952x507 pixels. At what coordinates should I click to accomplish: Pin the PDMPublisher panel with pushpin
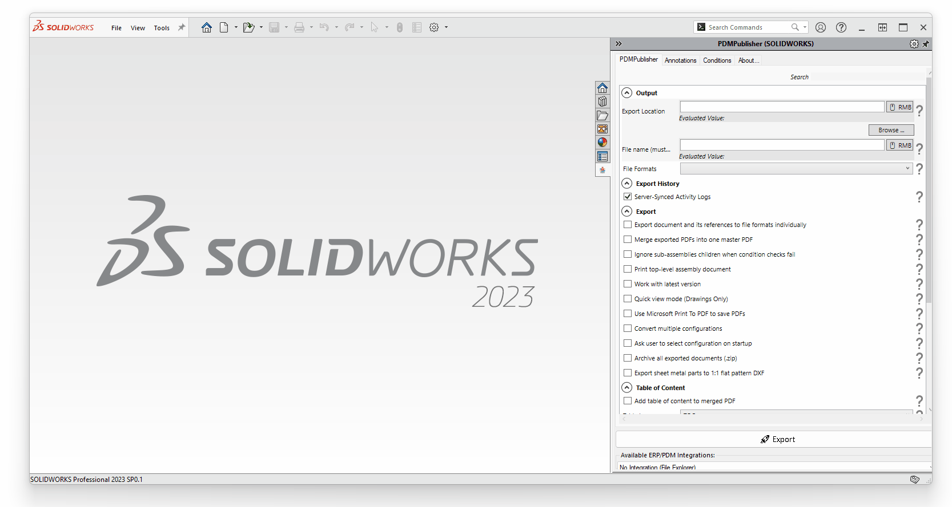point(926,44)
